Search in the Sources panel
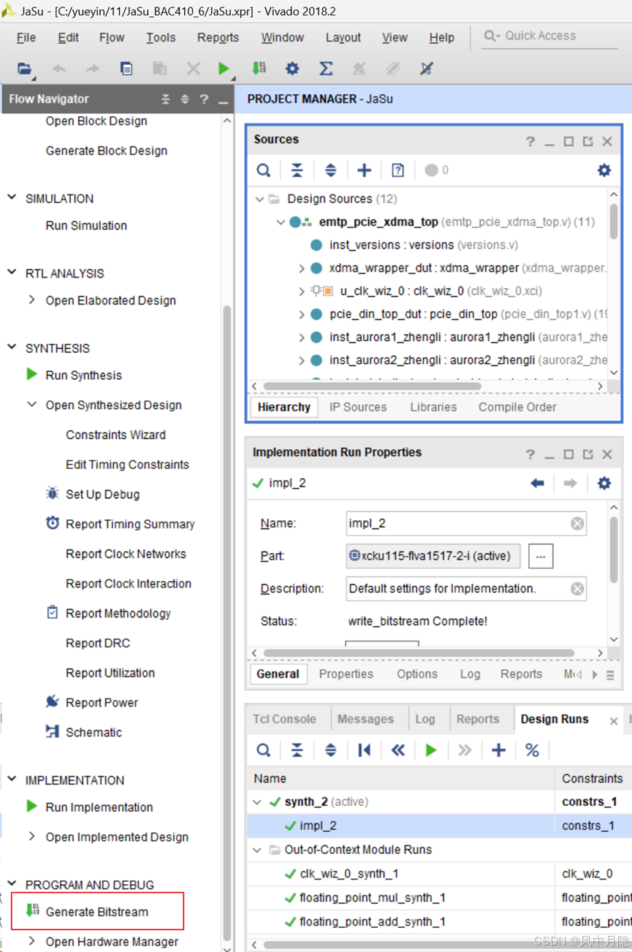632x952 pixels. [x=264, y=170]
